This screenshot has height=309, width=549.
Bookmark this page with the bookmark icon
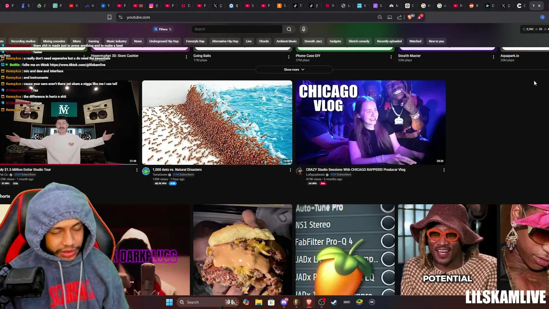click(109, 17)
